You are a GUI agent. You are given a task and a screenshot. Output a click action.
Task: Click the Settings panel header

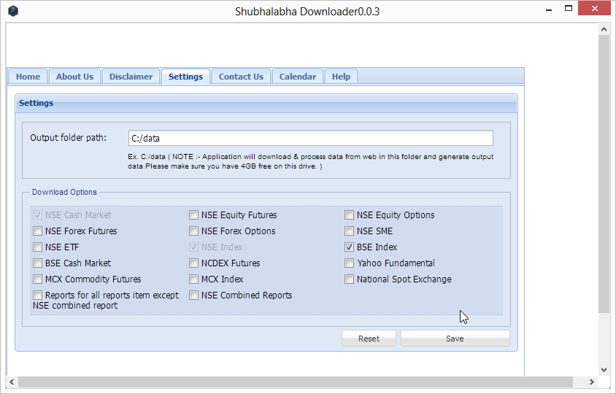pyautogui.click(x=266, y=104)
